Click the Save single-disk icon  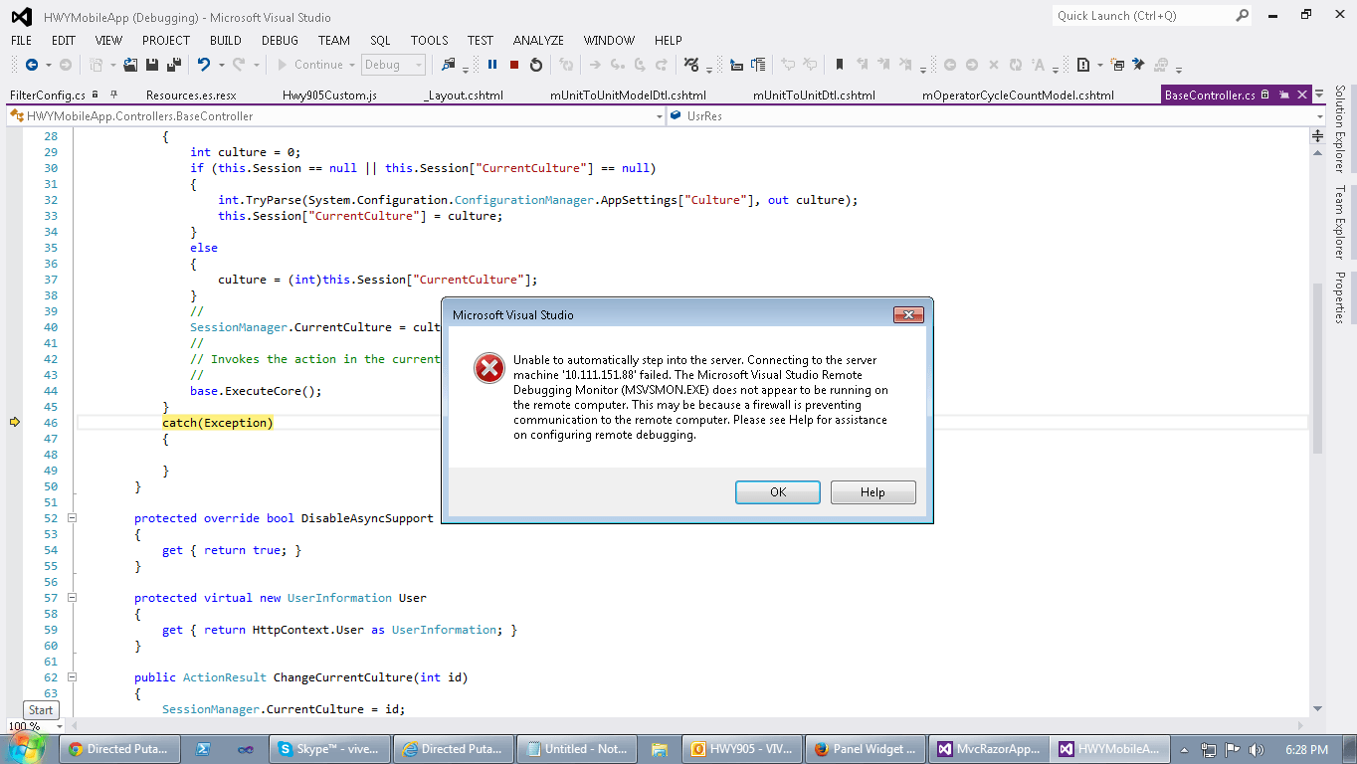152,65
